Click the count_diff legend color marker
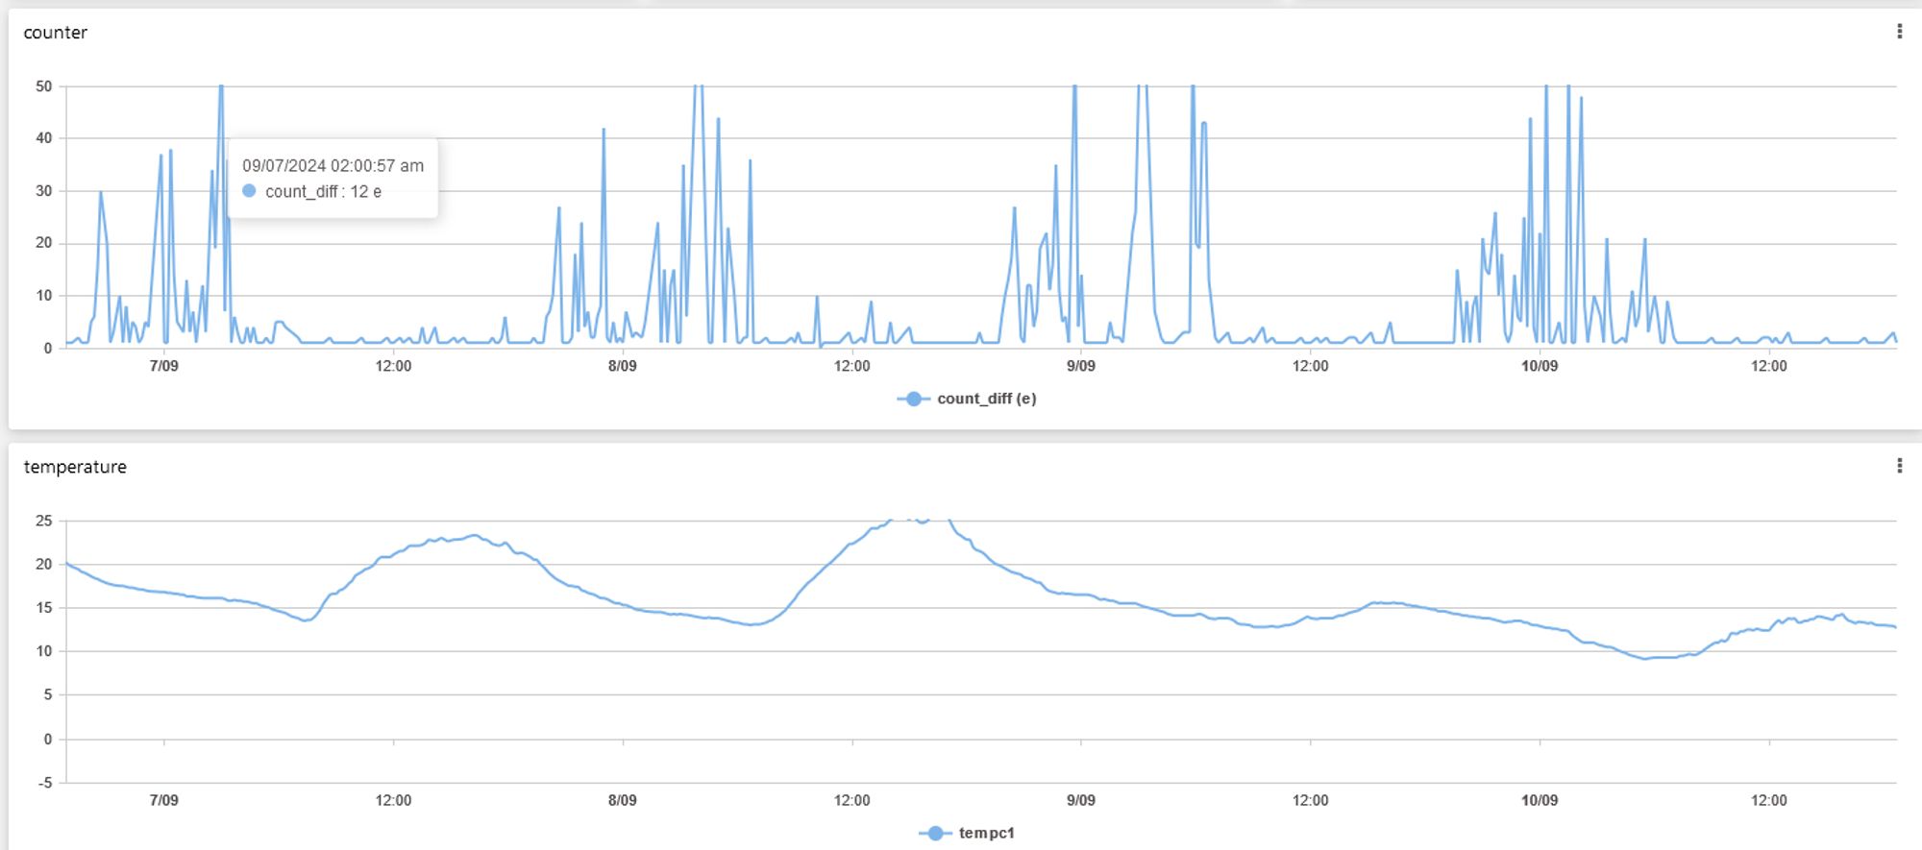 point(914,399)
